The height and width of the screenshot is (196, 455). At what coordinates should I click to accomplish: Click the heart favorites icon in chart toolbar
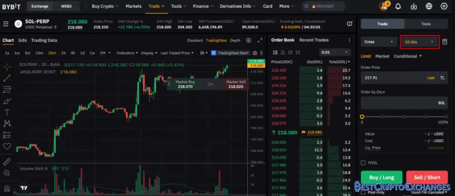(x=7, y=146)
